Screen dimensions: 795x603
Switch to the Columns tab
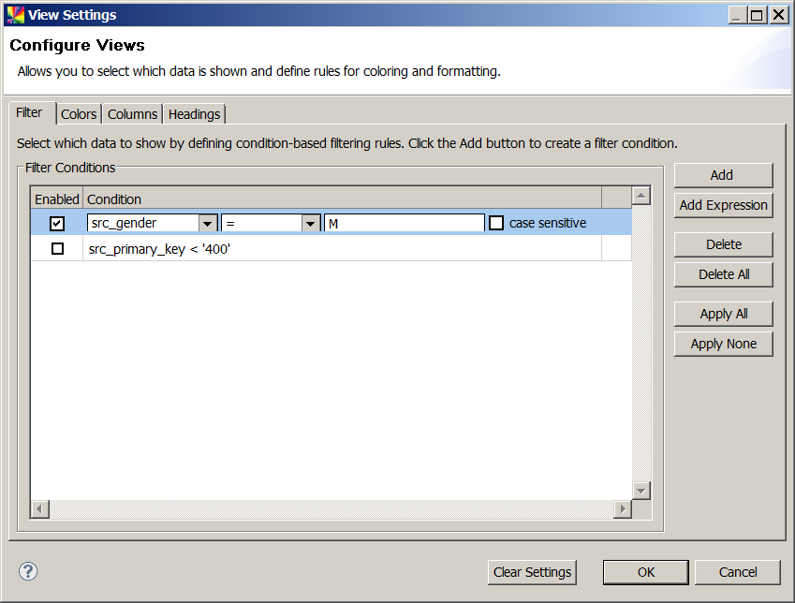(131, 113)
